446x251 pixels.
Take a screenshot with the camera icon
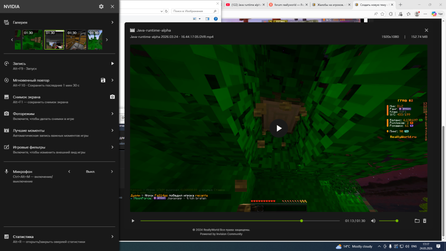(x=112, y=97)
